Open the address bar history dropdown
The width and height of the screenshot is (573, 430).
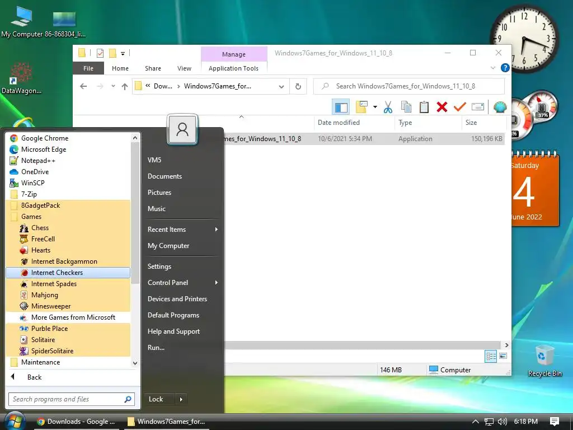point(281,87)
